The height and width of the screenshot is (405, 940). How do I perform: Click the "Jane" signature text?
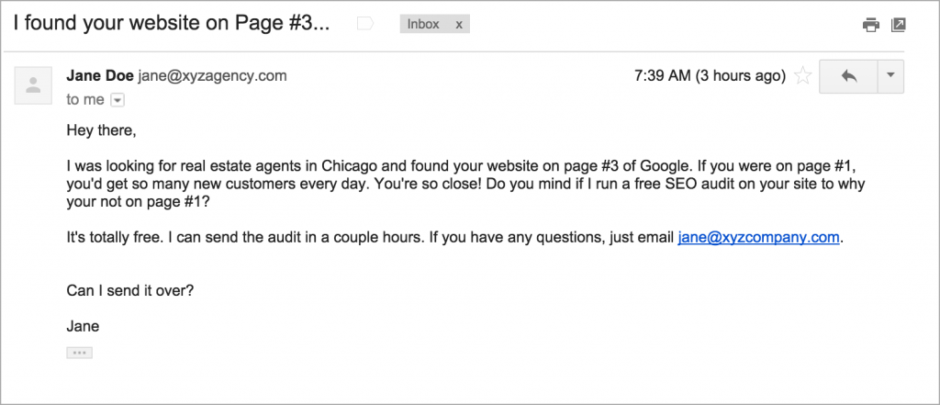[x=83, y=325]
